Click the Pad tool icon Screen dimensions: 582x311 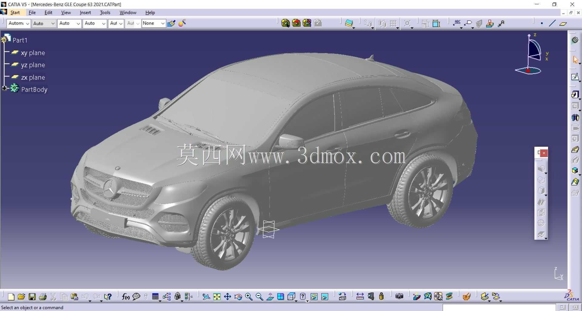pyautogui.click(x=575, y=95)
